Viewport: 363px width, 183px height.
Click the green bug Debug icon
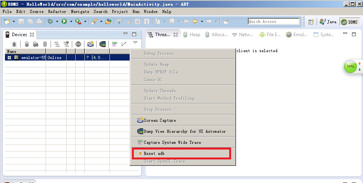pos(50,22)
